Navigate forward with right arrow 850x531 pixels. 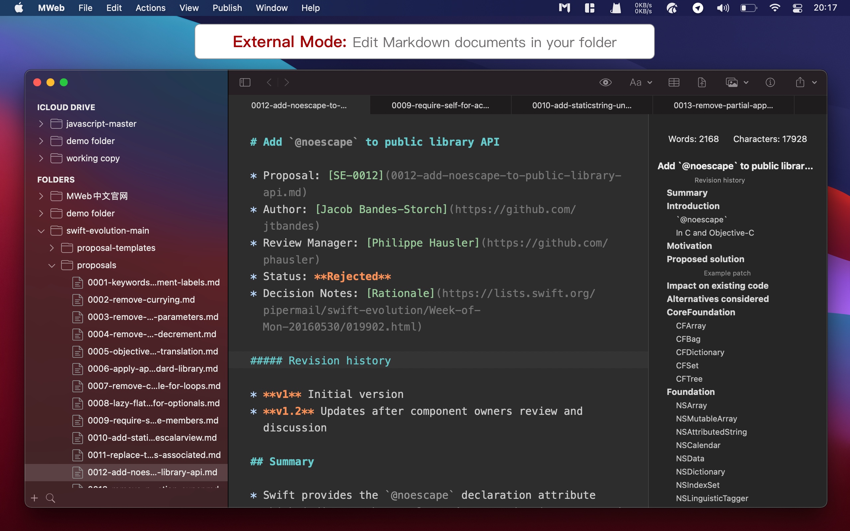pyautogui.click(x=287, y=82)
